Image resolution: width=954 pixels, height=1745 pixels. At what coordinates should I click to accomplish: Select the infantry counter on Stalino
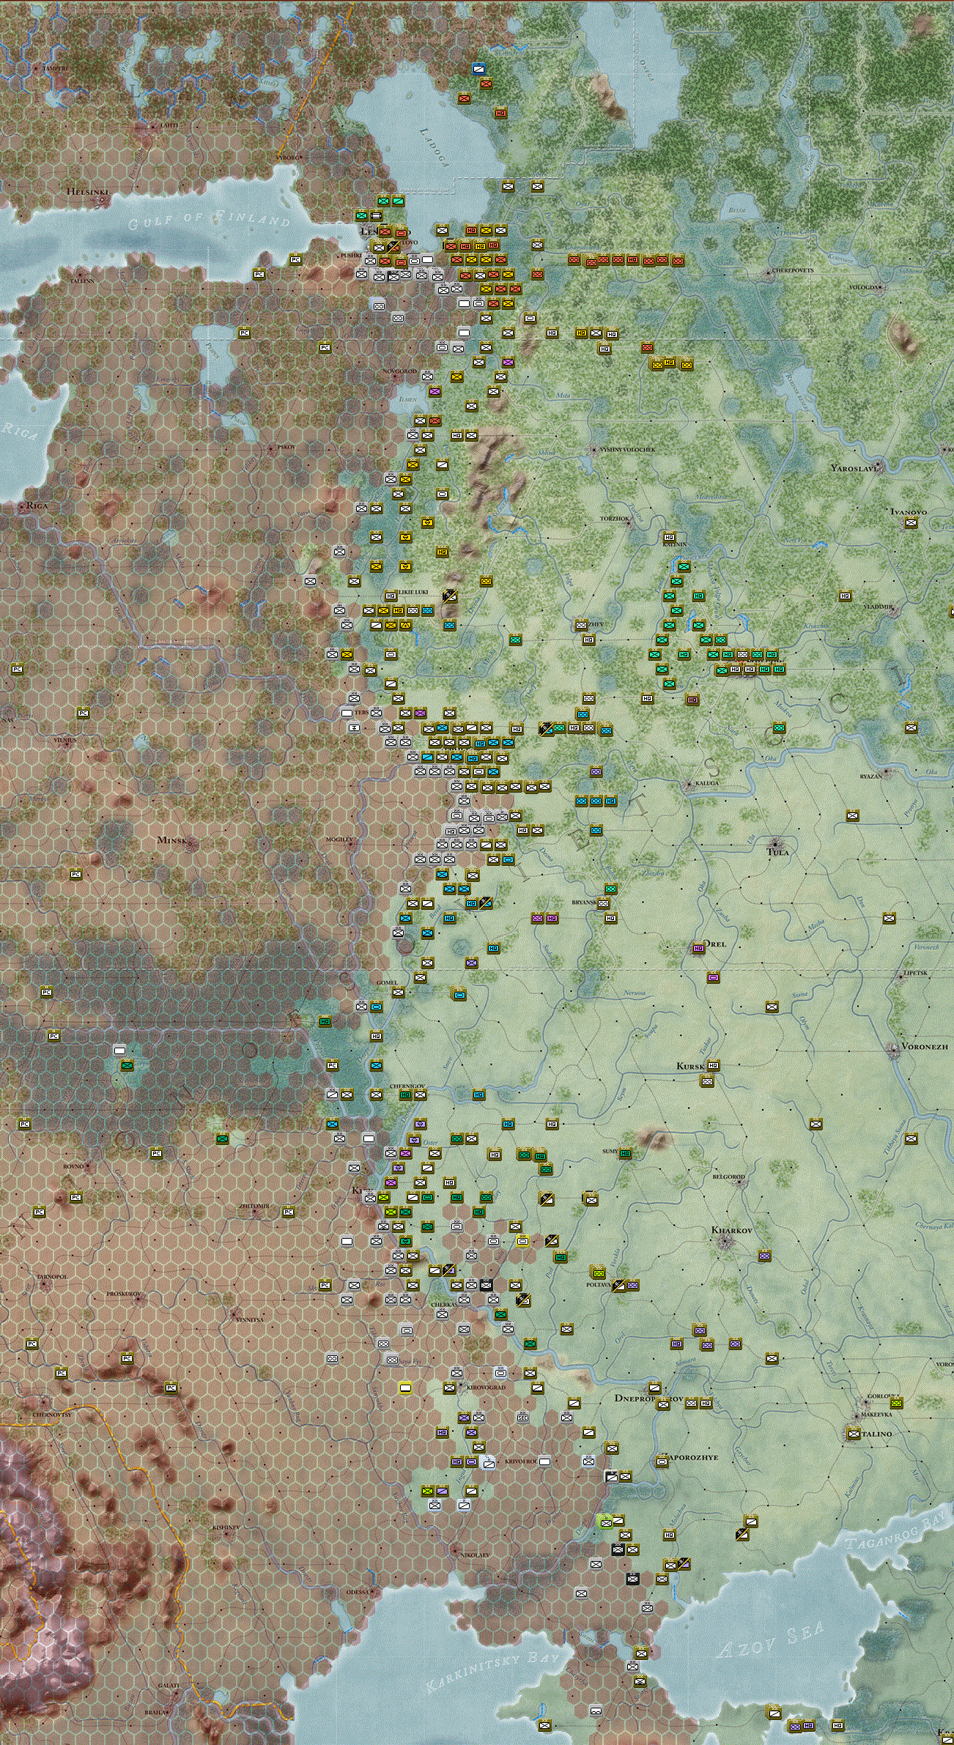tap(854, 1434)
